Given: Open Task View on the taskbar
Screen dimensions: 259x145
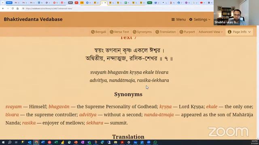Looking at the screenshot, I should tap(16, 142).
